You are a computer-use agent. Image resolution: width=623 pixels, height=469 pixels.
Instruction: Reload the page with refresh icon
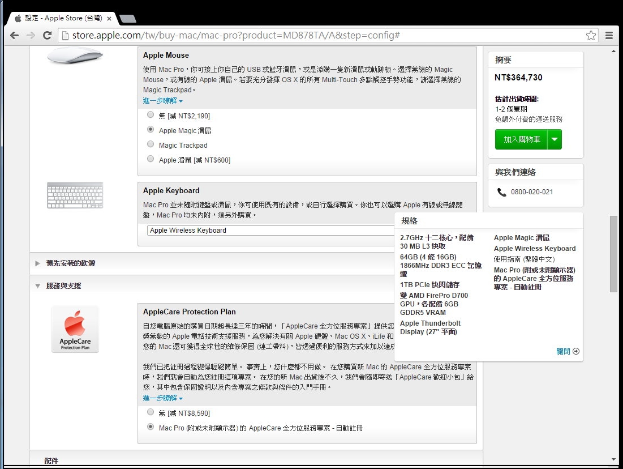pyautogui.click(x=48, y=36)
